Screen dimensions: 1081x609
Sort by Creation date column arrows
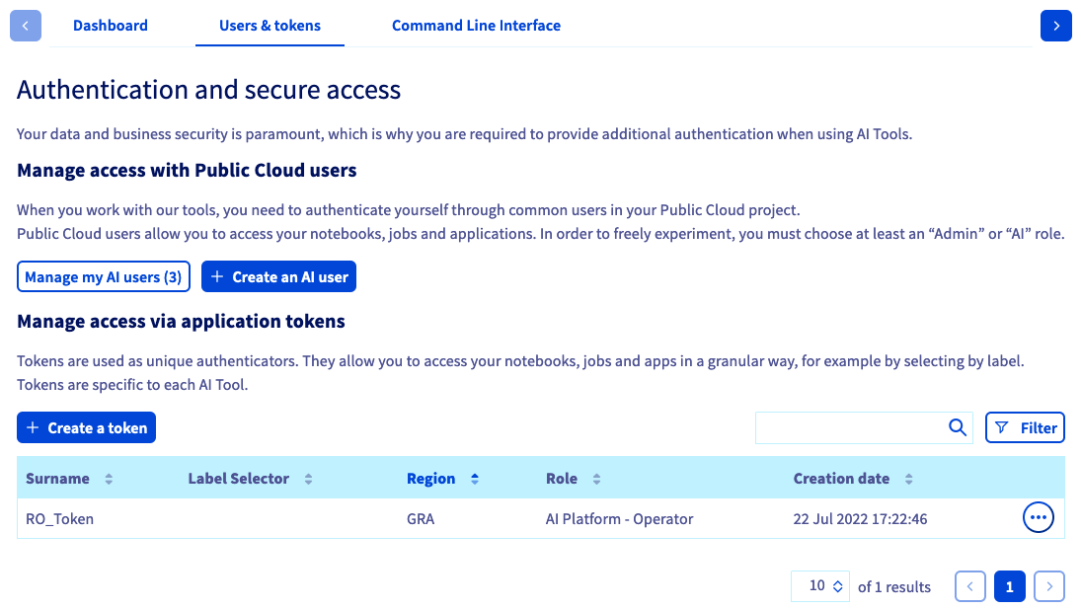pos(908,479)
